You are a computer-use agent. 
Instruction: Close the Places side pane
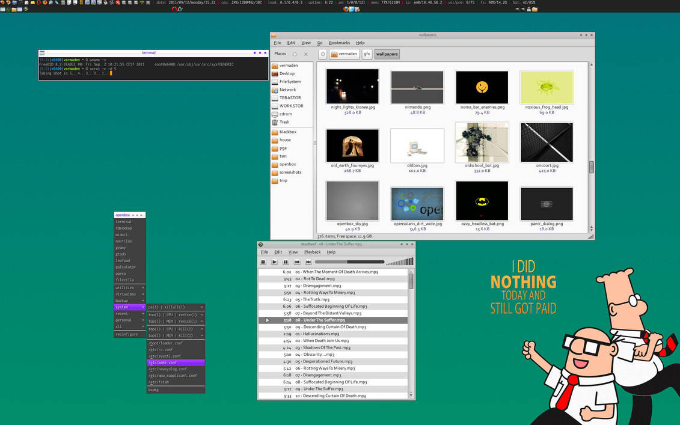tap(306, 54)
